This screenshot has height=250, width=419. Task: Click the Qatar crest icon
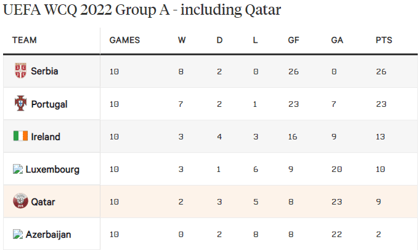(x=20, y=201)
